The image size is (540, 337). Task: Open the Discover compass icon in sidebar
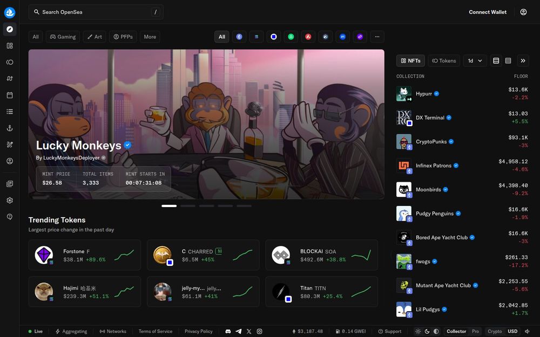(x=10, y=29)
